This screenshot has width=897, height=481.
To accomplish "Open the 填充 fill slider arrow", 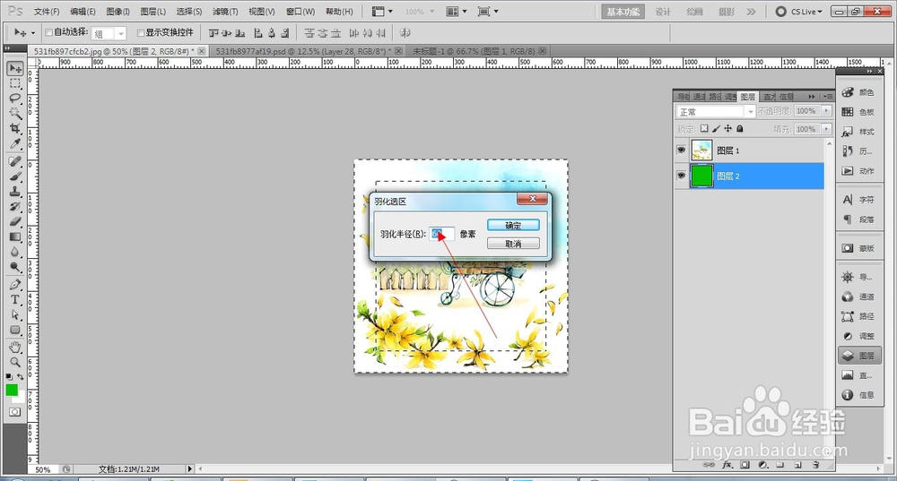I will (x=826, y=129).
